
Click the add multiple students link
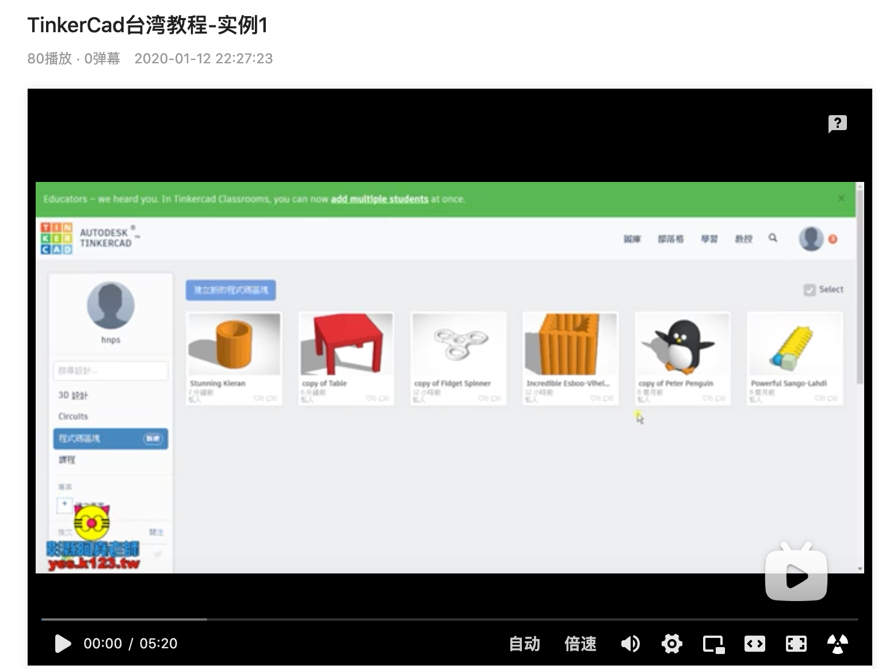coord(379,199)
